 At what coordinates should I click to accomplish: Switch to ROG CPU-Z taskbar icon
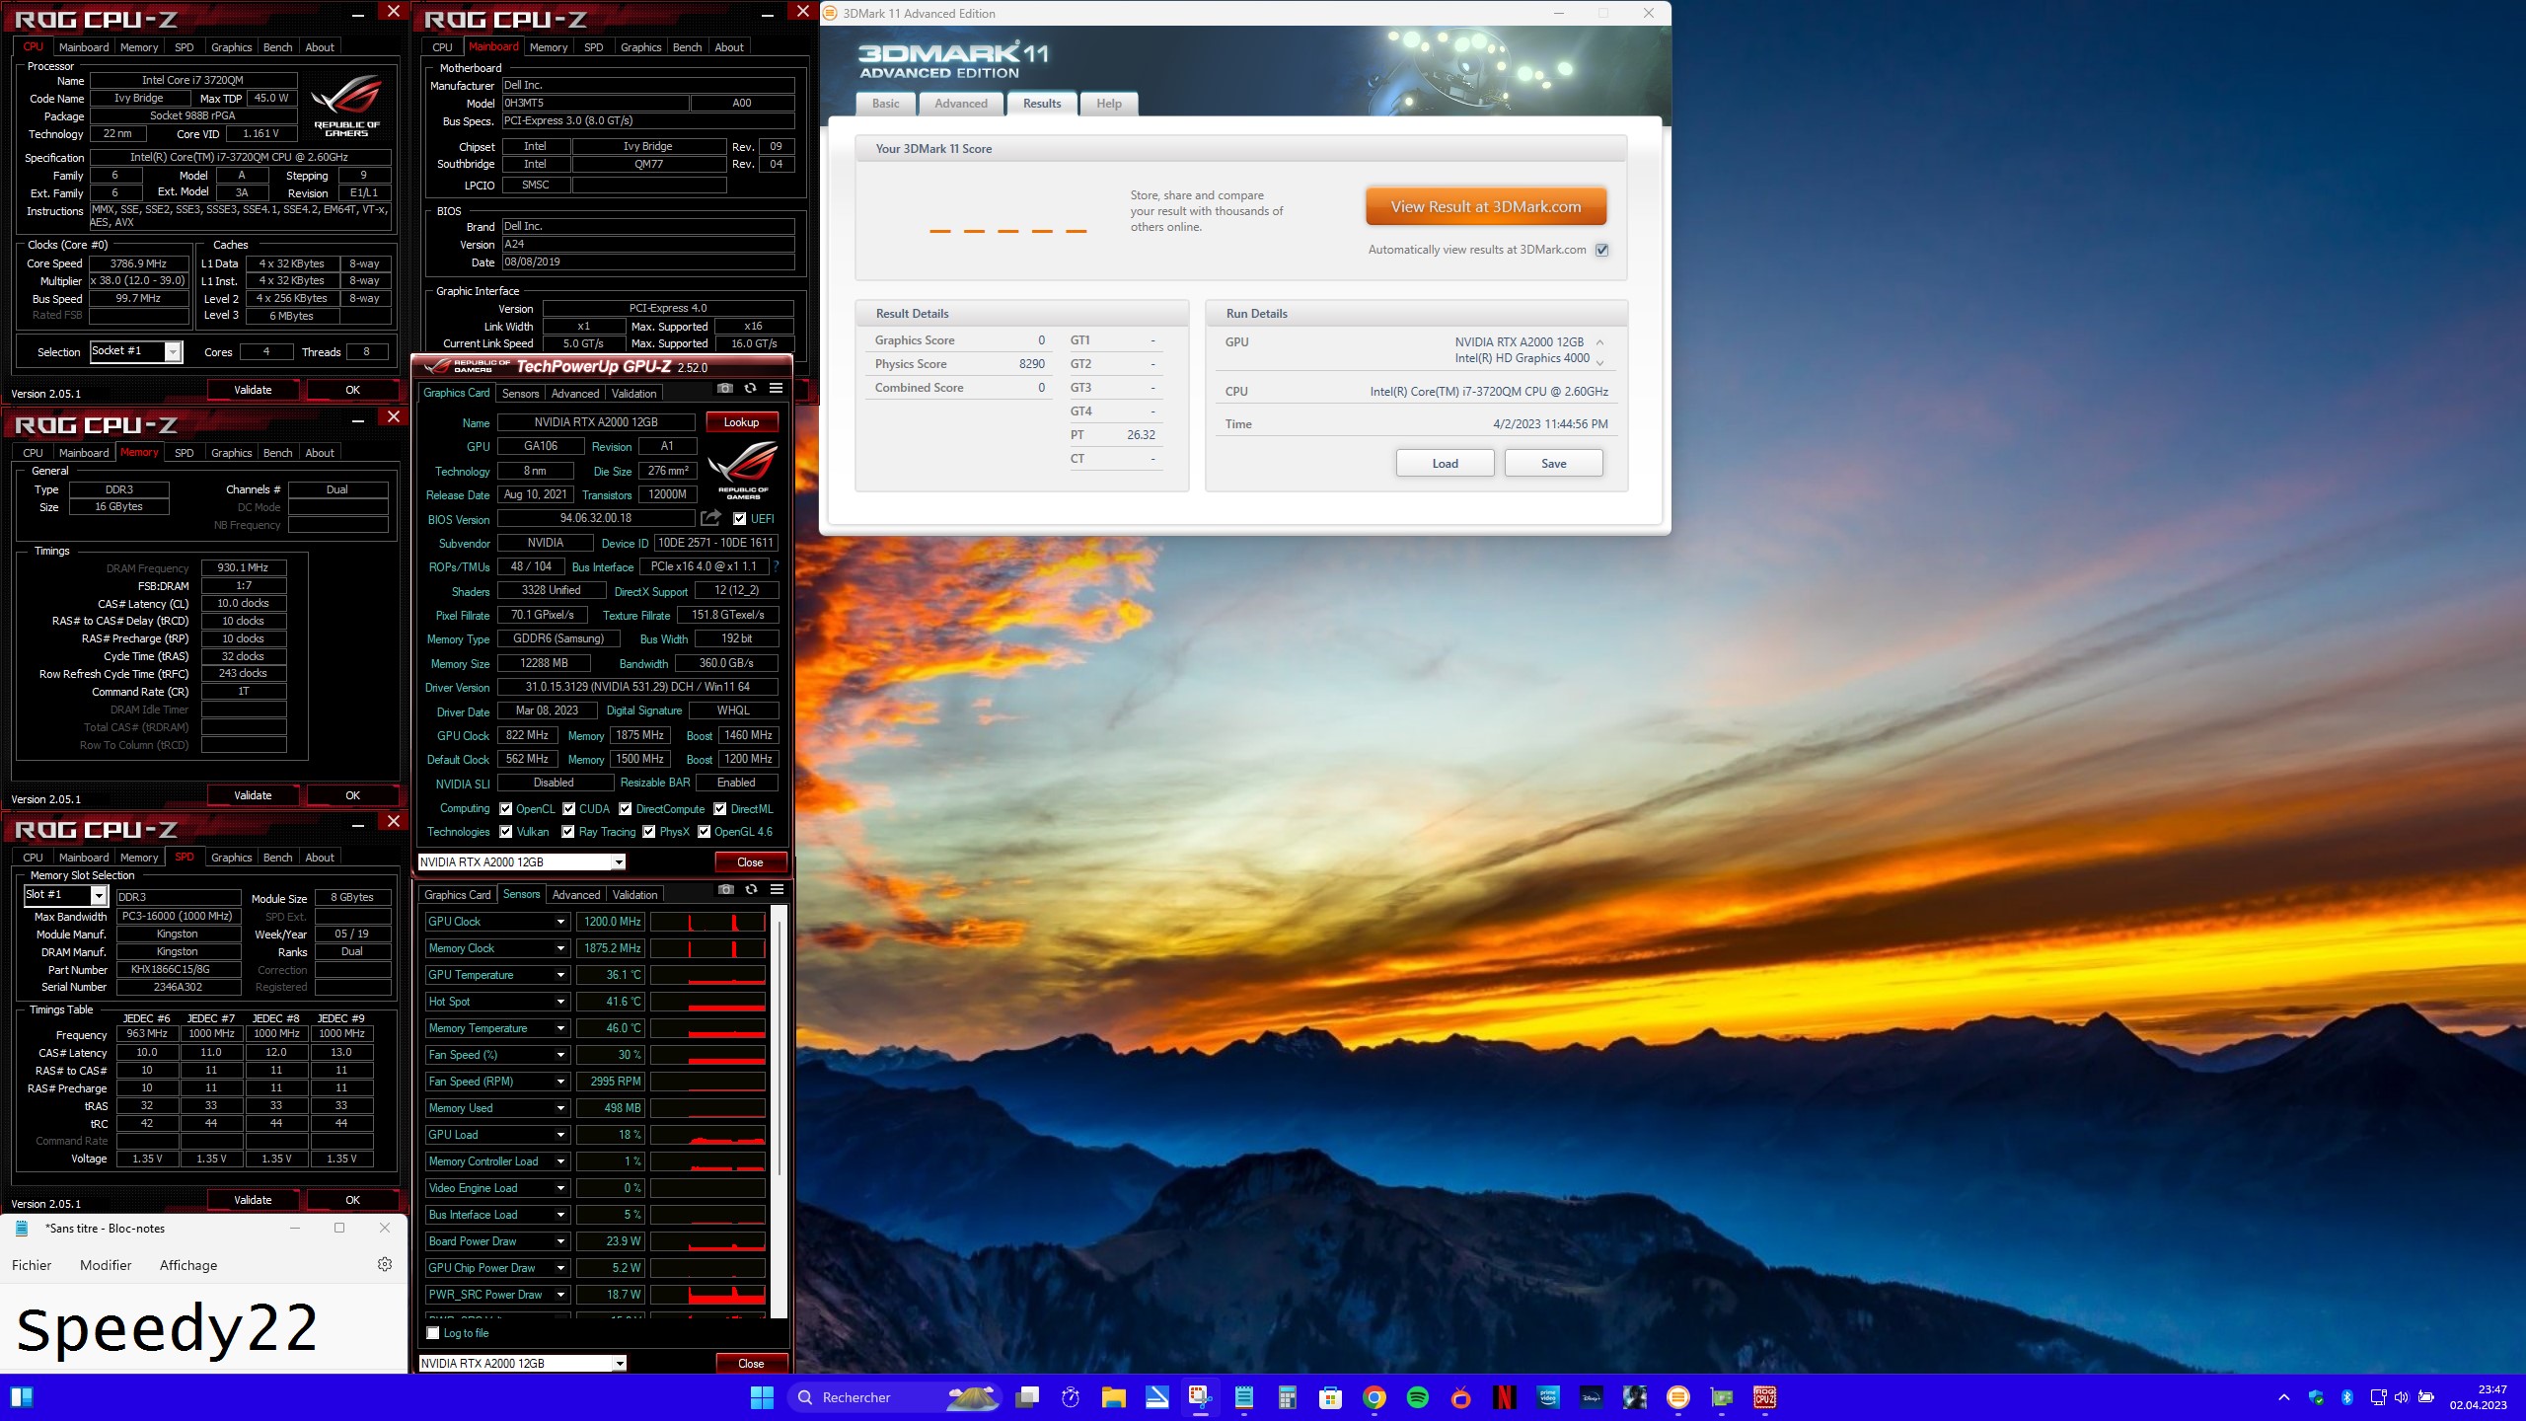(x=1765, y=1397)
